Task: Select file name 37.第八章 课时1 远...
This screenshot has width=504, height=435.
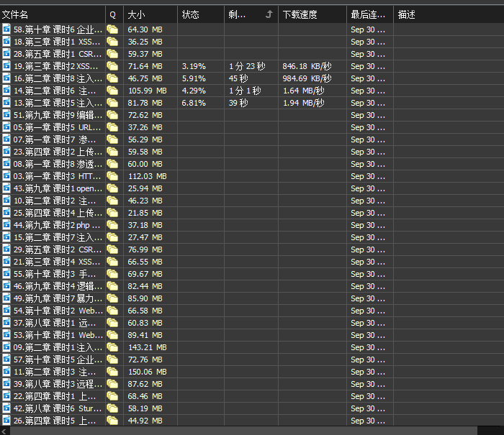Action: coord(55,323)
